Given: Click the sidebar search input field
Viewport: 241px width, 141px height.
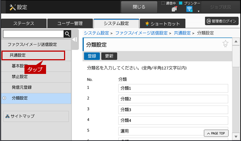Looking at the screenshot, I should point(33,34).
